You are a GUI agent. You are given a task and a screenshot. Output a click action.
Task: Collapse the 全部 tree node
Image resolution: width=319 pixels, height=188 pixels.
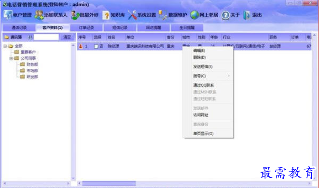point(5,46)
